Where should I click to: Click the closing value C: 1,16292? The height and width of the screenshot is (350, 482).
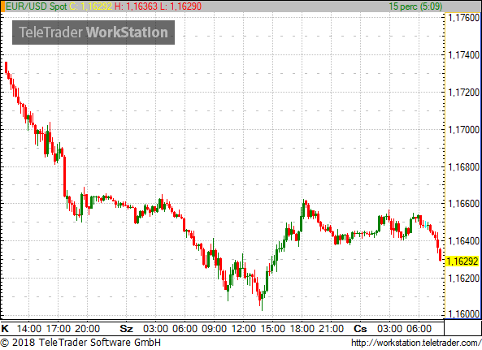tap(91, 6)
